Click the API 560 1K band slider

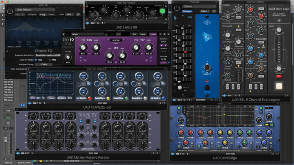pyautogui.click(x=185, y=52)
